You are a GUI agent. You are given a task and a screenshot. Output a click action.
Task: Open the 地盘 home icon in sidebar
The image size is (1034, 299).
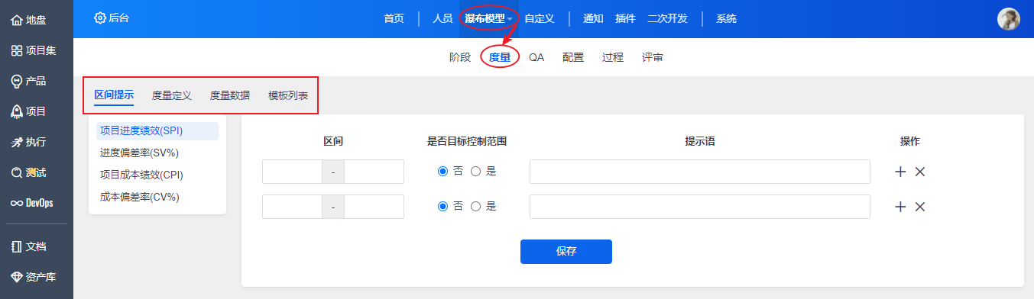click(x=17, y=20)
